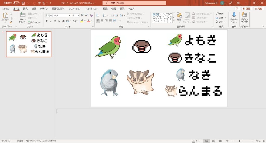Click the Clear All Formatting icon
The width and height of the screenshot is (266, 143).
(91, 15)
